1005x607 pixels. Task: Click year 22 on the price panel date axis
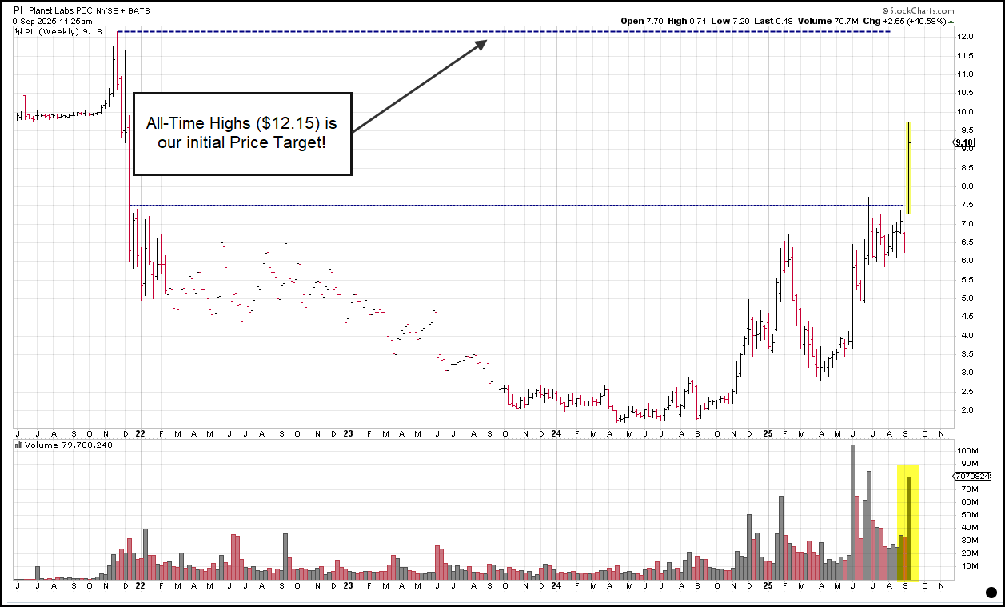pos(139,433)
